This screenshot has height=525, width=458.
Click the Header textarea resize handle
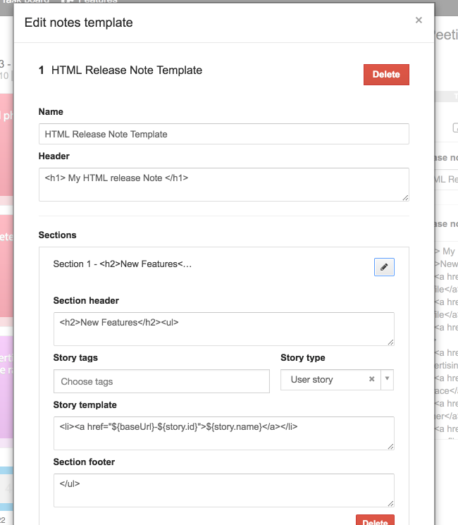pos(405,197)
